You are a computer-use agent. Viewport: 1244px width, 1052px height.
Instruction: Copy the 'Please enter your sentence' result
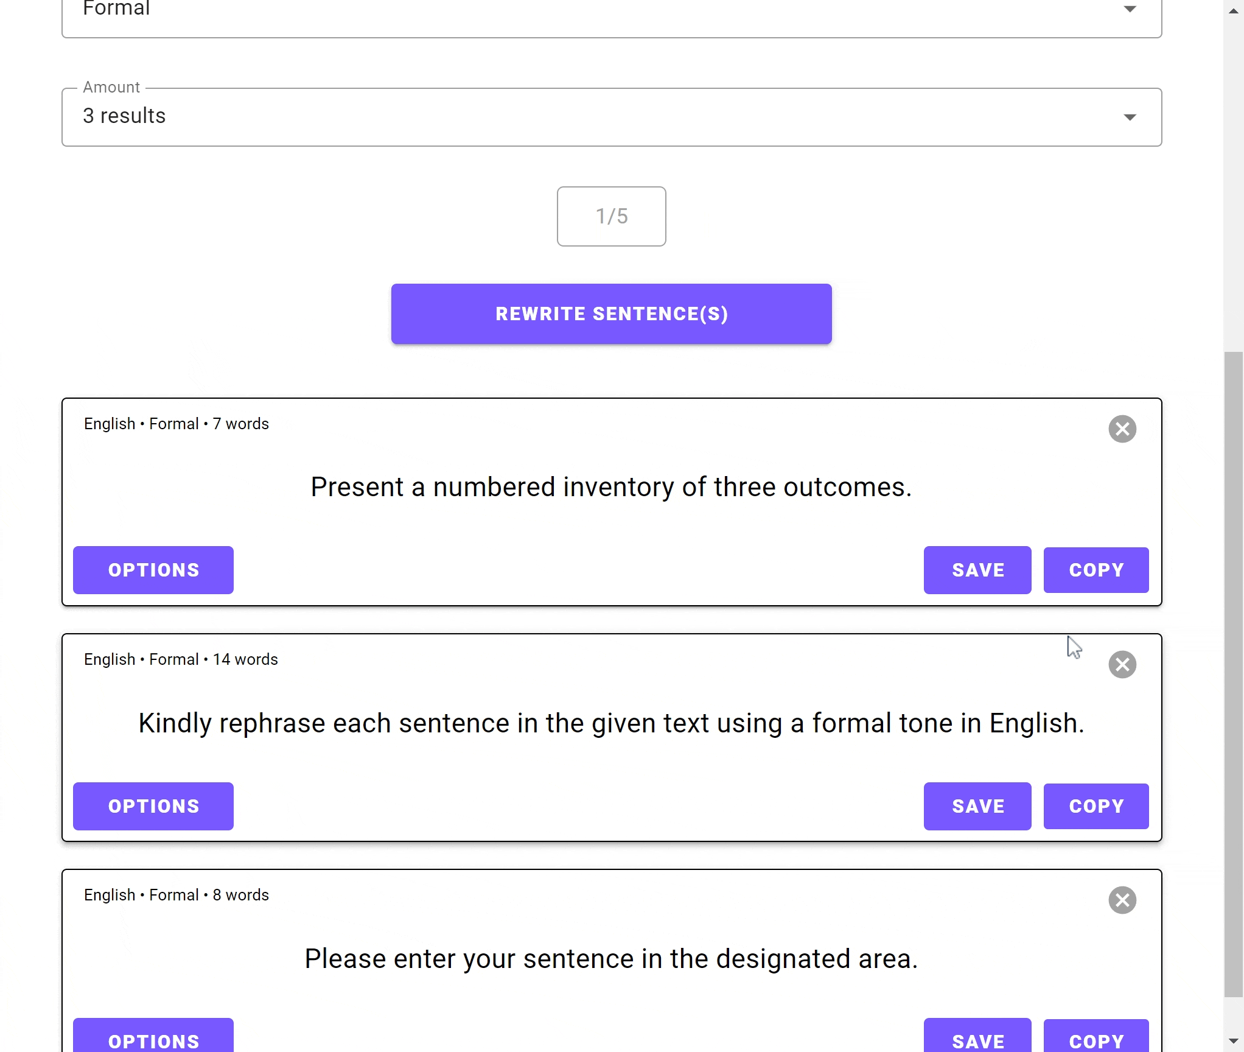(x=1095, y=1037)
